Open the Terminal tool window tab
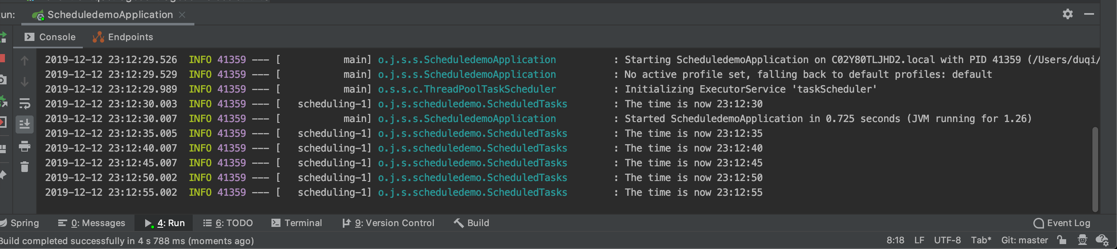The image size is (1117, 249). [297, 223]
